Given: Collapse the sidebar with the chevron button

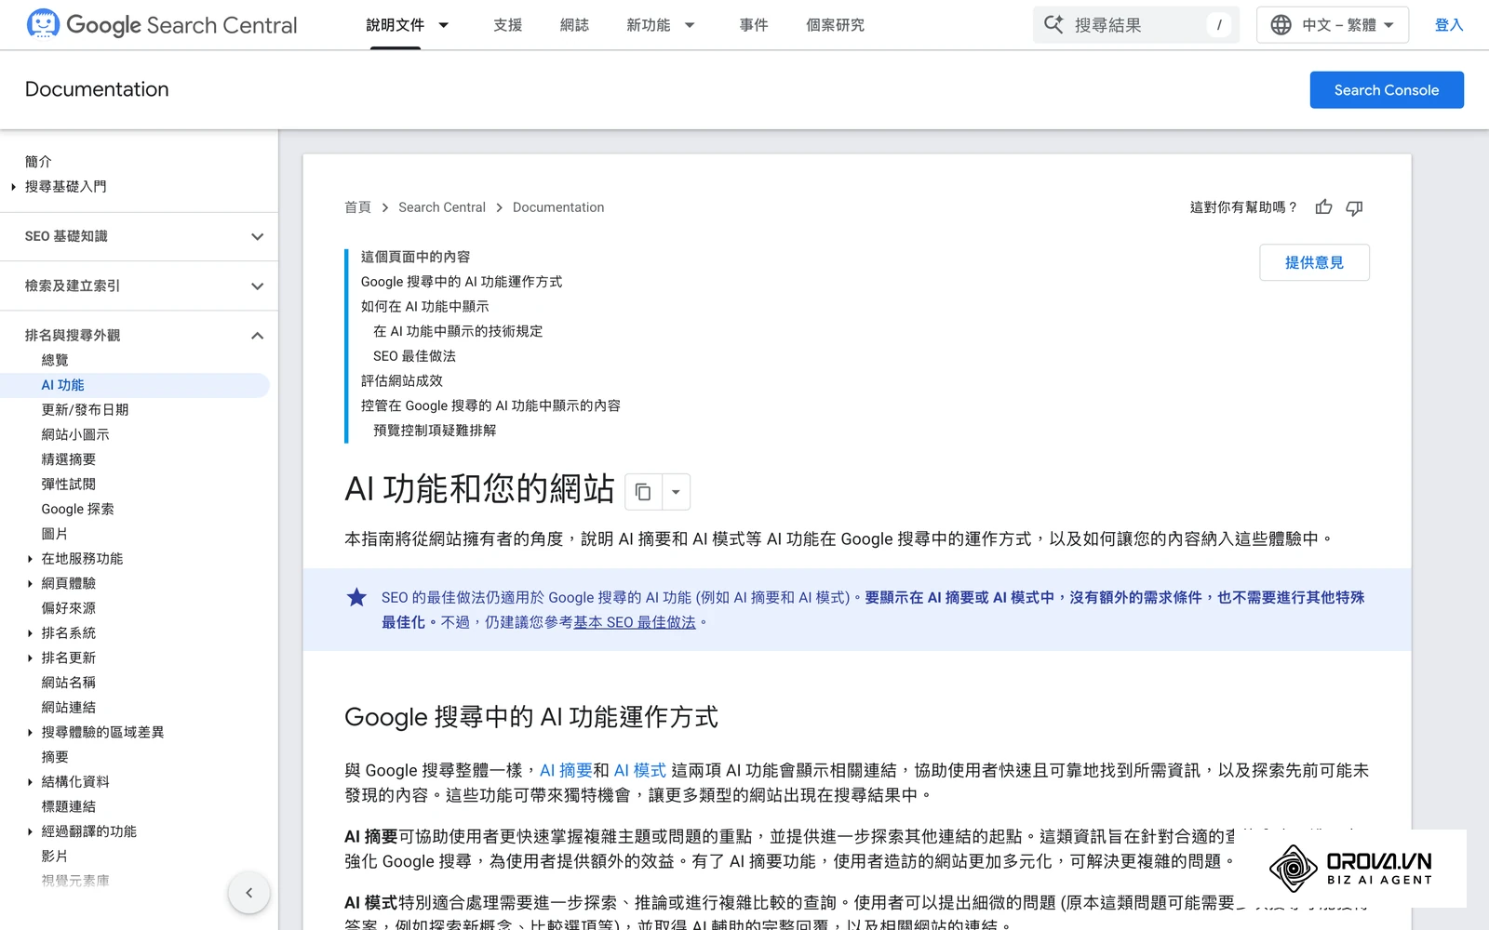Looking at the screenshot, I should [x=248, y=893].
